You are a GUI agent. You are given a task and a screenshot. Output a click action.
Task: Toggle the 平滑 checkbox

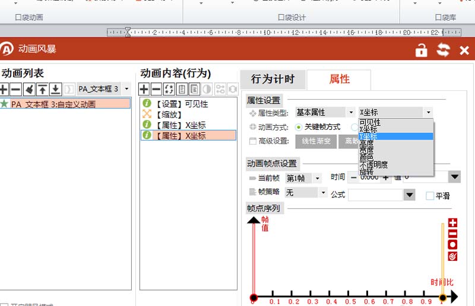click(430, 196)
